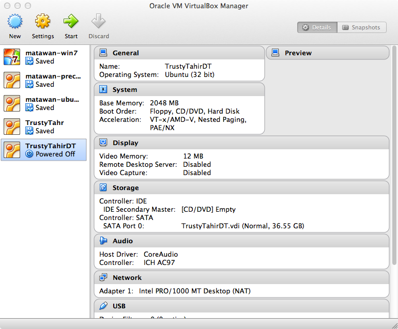Click Remote Desktop Server Disabled value

click(x=197, y=164)
